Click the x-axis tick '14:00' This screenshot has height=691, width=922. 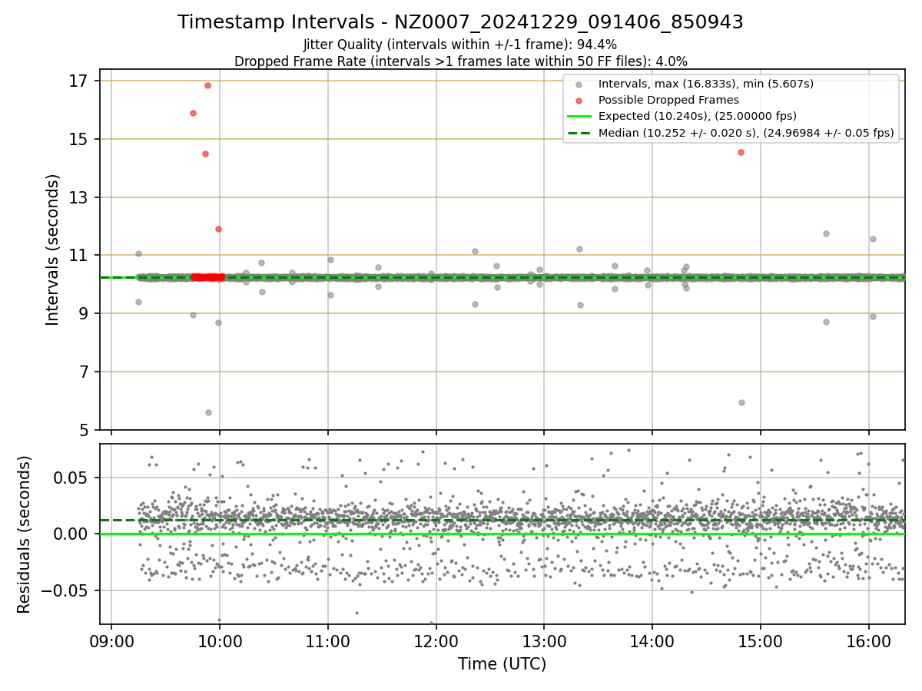pyautogui.click(x=652, y=642)
